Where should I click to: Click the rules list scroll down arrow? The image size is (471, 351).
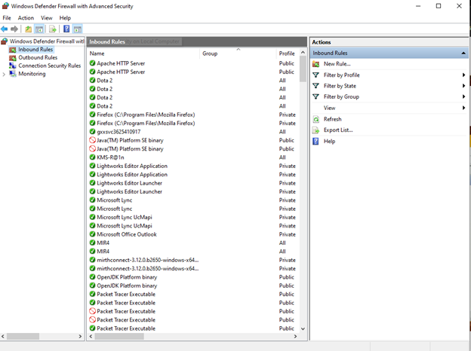tap(303, 329)
